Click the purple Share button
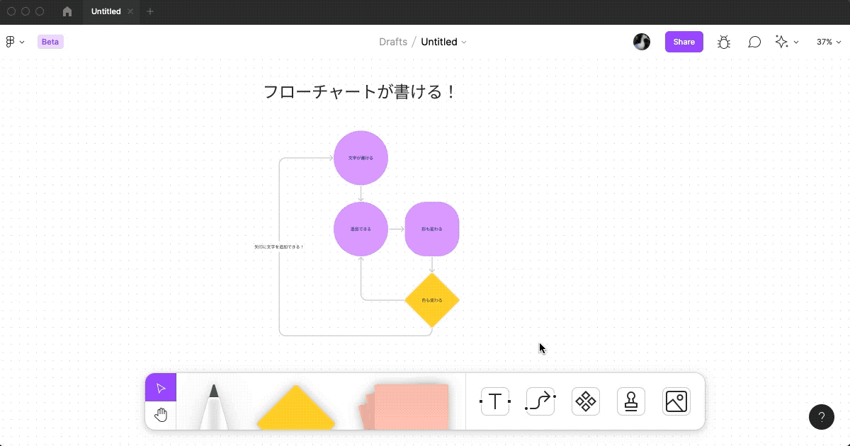Image resolution: width=850 pixels, height=446 pixels. pyautogui.click(x=683, y=42)
